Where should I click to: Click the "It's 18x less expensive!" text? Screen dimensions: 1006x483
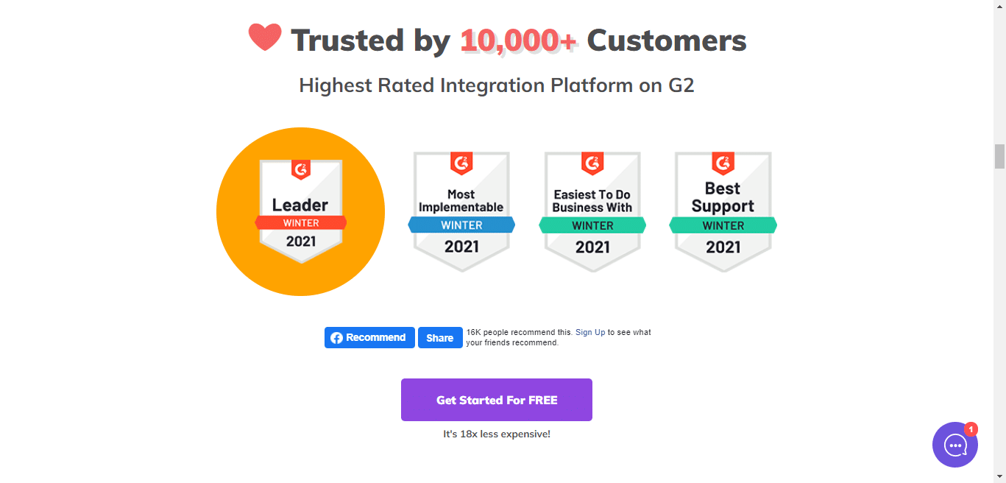click(497, 434)
